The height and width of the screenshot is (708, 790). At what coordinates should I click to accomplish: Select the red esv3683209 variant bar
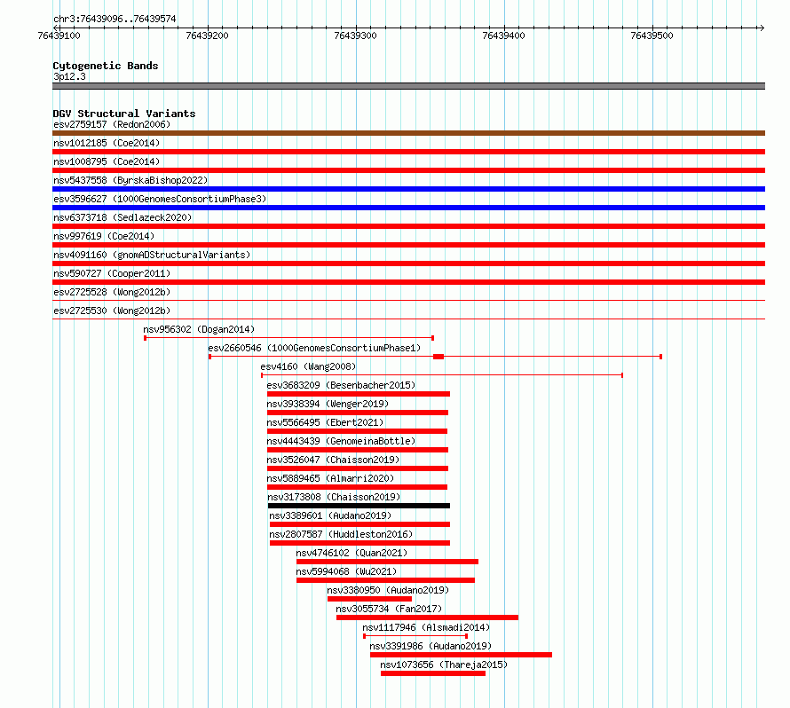pos(359,394)
